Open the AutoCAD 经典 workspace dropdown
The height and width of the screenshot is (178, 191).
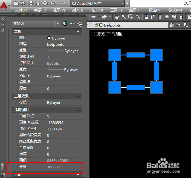tap(123, 3)
